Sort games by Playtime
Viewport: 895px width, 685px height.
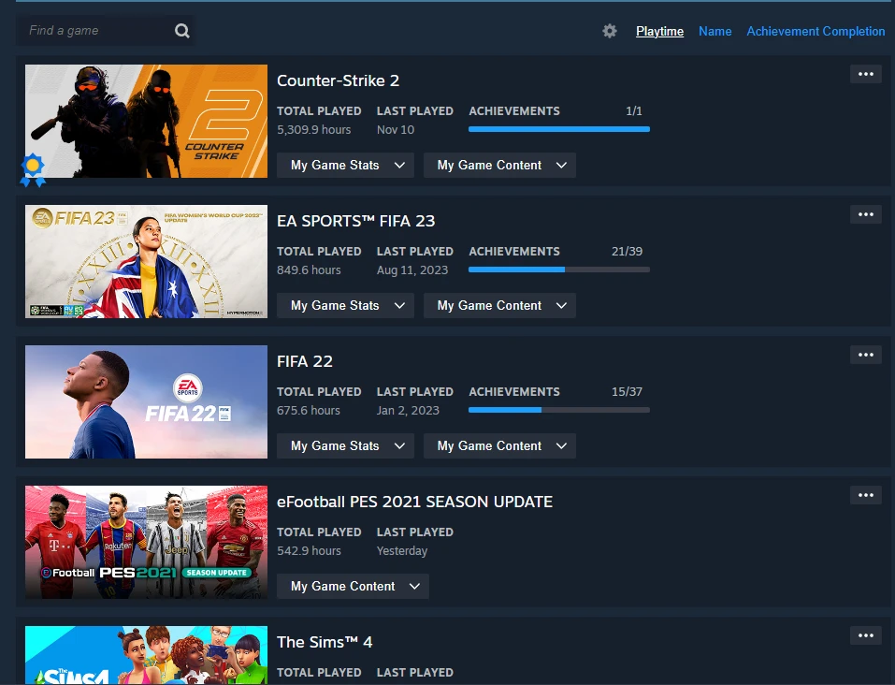pos(659,31)
